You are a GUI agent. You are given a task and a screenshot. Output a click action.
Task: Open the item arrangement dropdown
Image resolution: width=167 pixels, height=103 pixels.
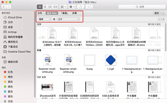click(63, 7)
